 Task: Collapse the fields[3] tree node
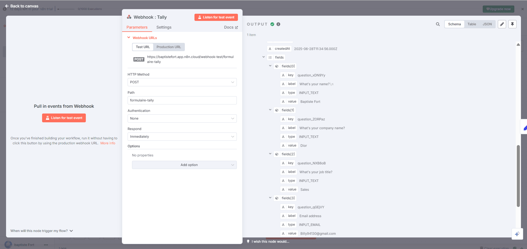pyautogui.click(x=270, y=198)
